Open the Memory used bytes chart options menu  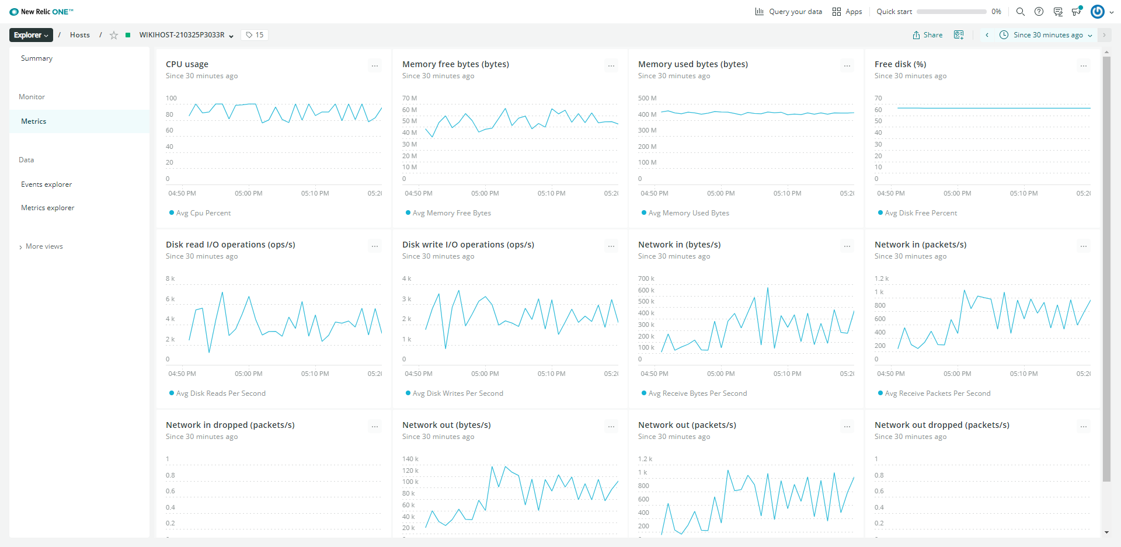pos(847,66)
